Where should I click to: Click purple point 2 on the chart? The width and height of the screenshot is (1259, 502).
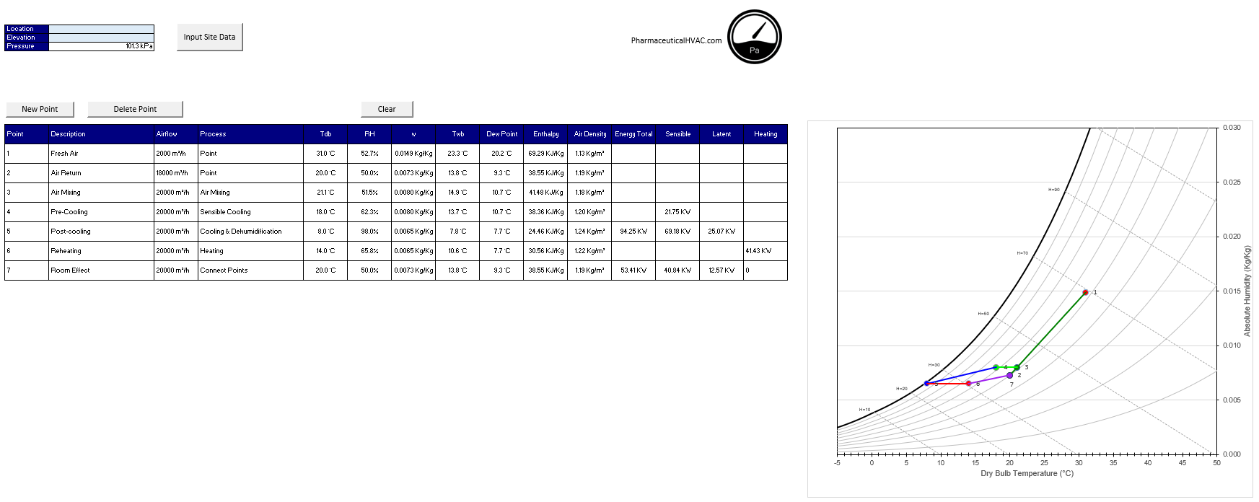click(1009, 375)
